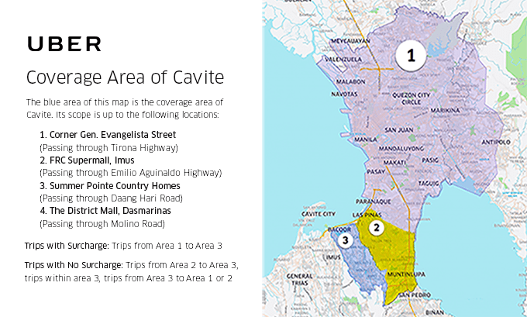This screenshot has width=527, height=317.
Task: Select 'Corner Gen. Evangelista Street' text
Action: (112, 135)
